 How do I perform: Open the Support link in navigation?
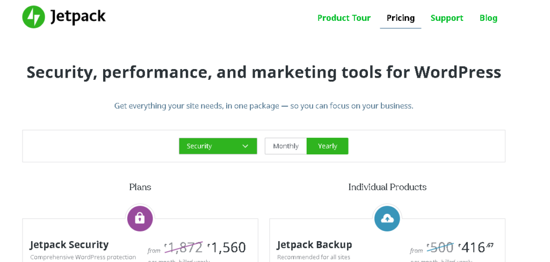[x=447, y=18]
